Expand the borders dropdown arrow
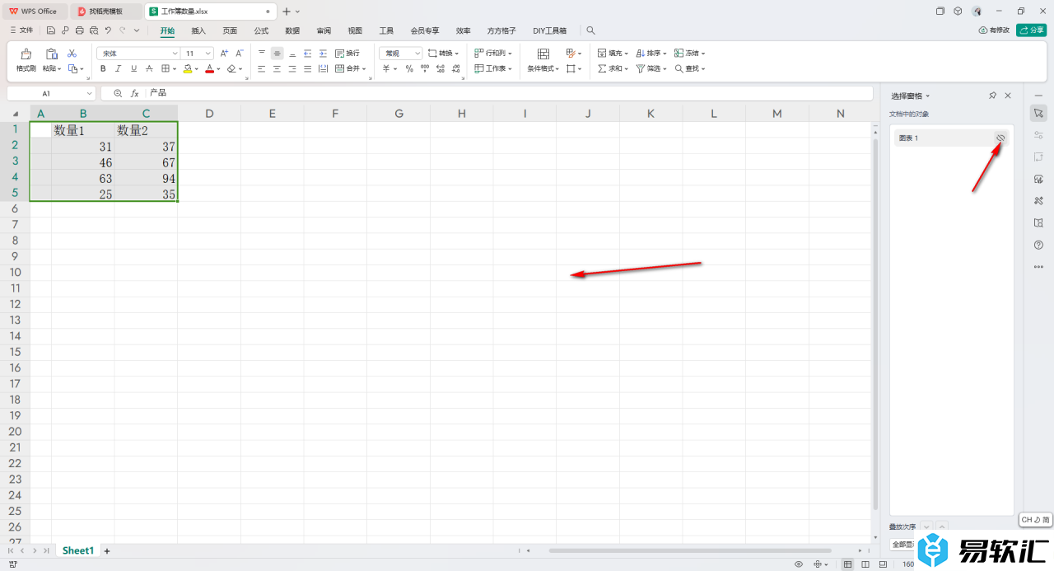Screen dimensions: 1054x571 [x=175, y=69]
